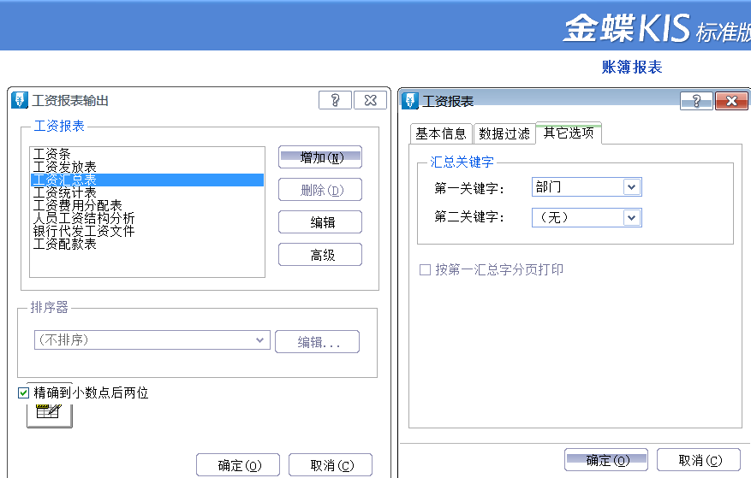751x478 pixels.
Task: Click the table-edit icon button below the checkbox
Action: point(50,415)
